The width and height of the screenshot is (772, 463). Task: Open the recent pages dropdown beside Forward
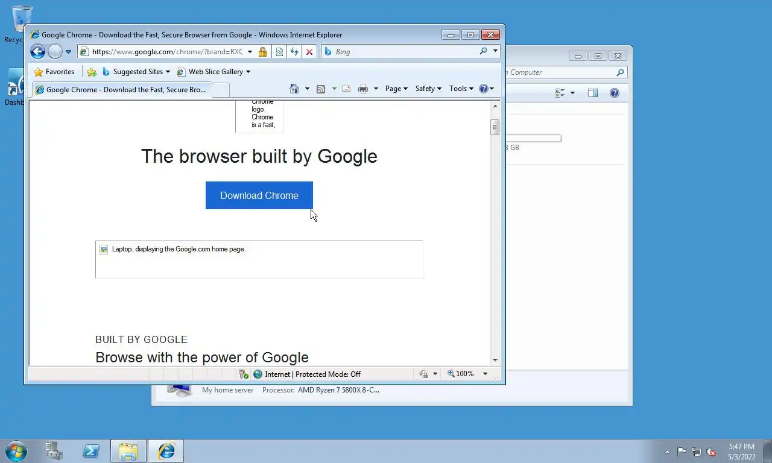point(68,52)
